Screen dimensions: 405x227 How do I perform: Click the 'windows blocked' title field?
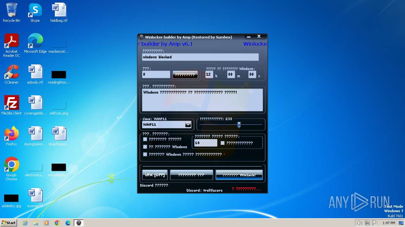click(200, 57)
